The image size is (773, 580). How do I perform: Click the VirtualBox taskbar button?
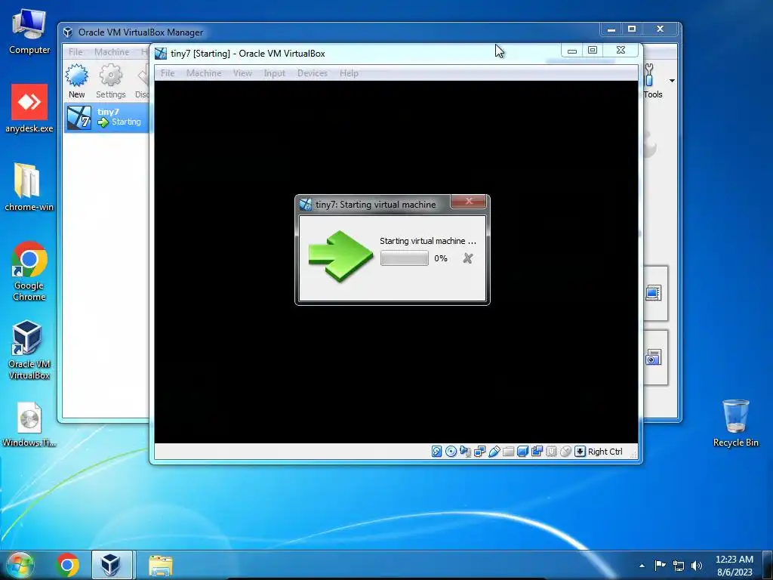[x=112, y=565]
